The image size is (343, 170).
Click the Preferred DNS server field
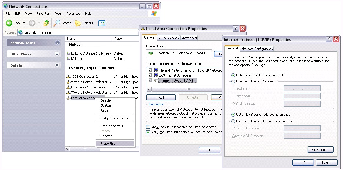[302, 128]
